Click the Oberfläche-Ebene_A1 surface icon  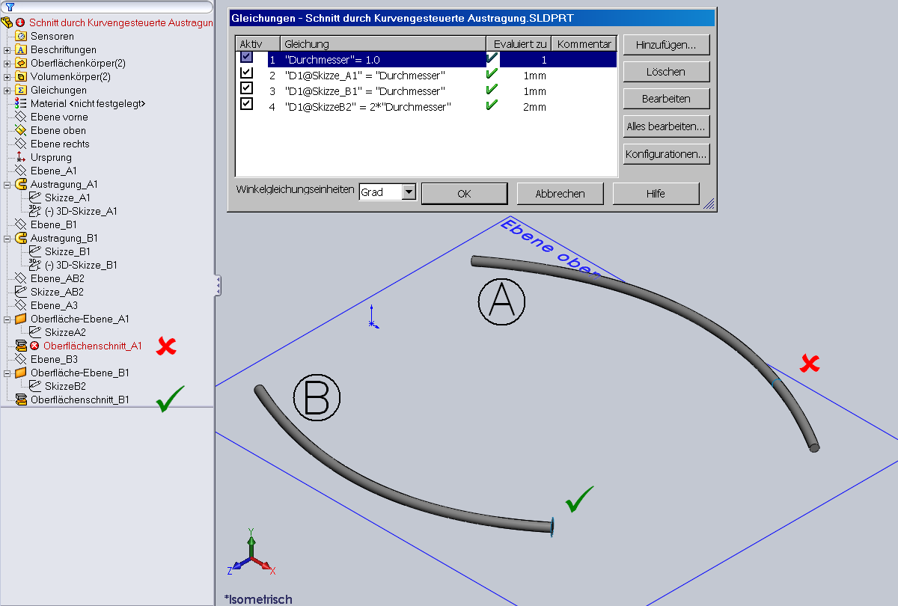click(21, 319)
